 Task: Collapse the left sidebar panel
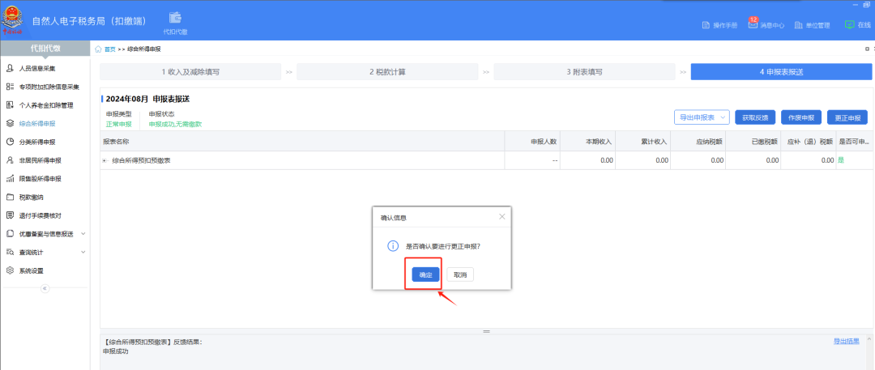coord(45,288)
